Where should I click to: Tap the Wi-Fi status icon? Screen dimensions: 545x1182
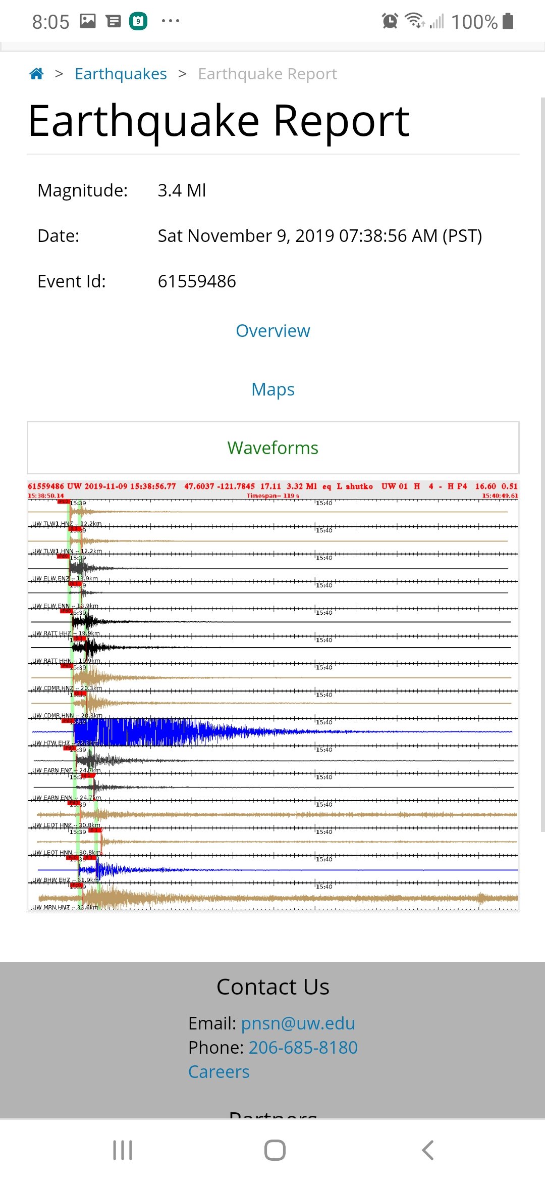(x=415, y=21)
